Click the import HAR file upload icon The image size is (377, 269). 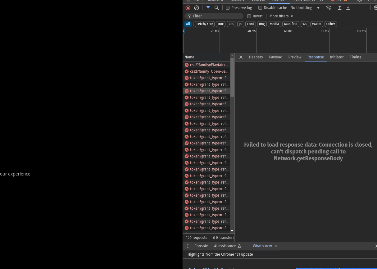[x=340, y=8]
